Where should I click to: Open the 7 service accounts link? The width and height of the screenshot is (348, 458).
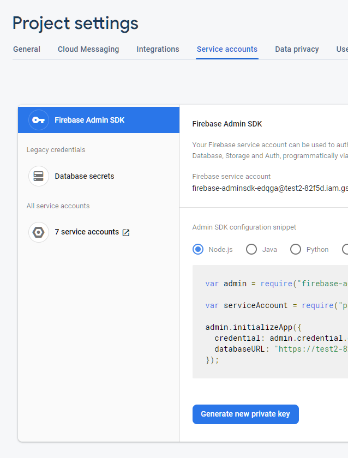pos(87,232)
